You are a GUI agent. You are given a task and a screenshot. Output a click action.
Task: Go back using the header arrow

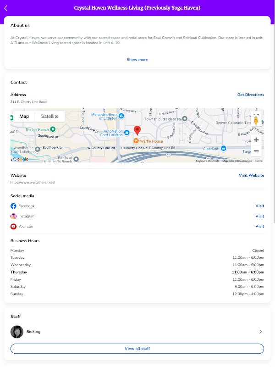pos(6,8)
